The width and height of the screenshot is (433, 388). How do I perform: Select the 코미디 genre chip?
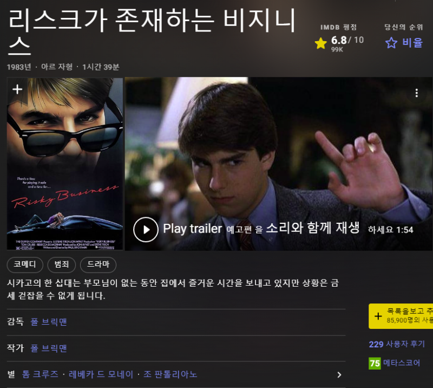pyautogui.click(x=25, y=264)
